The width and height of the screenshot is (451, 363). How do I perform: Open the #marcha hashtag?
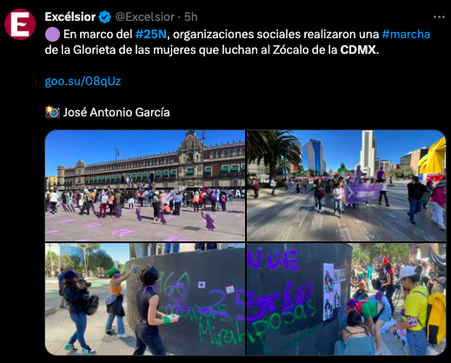point(406,34)
